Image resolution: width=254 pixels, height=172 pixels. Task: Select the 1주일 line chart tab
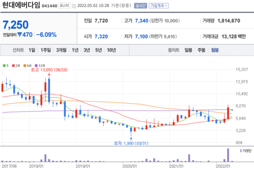click(x=46, y=50)
